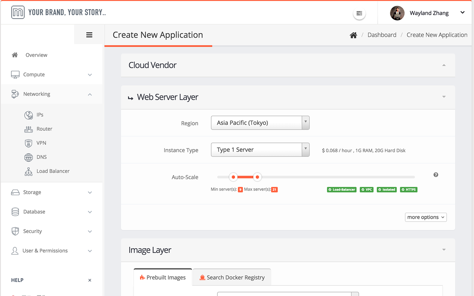The height and width of the screenshot is (296, 474).
Task: Switch to Search Docker Registry tab
Action: 232,277
